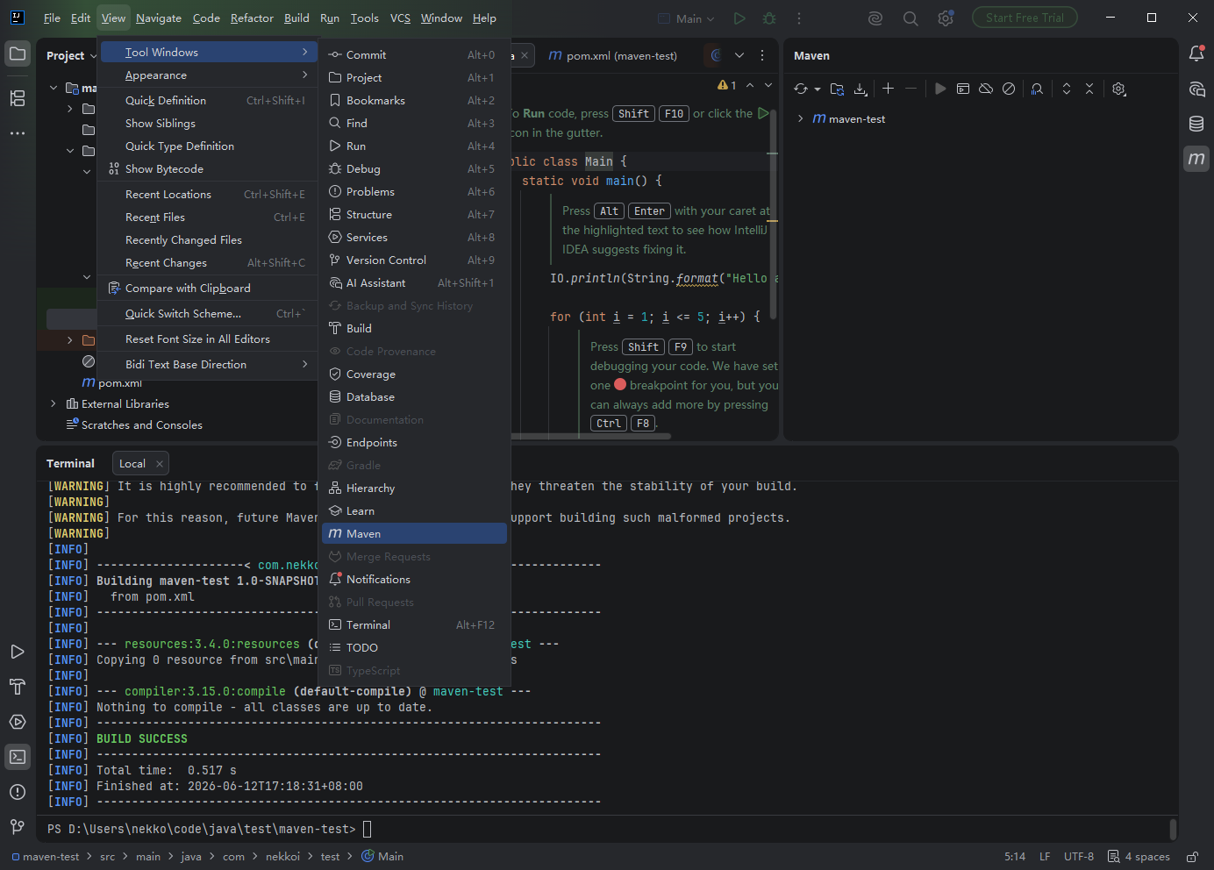Add a Maven project with plus icon
This screenshot has height=870, width=1214.
(888, 89)
